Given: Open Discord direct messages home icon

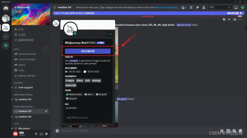Looking at the screenshot, I should click(6, 8).
